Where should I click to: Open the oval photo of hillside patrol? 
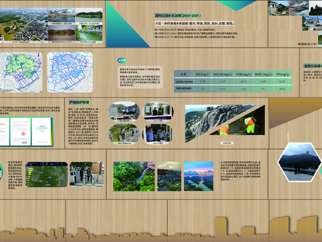click(x=124, y=134)
